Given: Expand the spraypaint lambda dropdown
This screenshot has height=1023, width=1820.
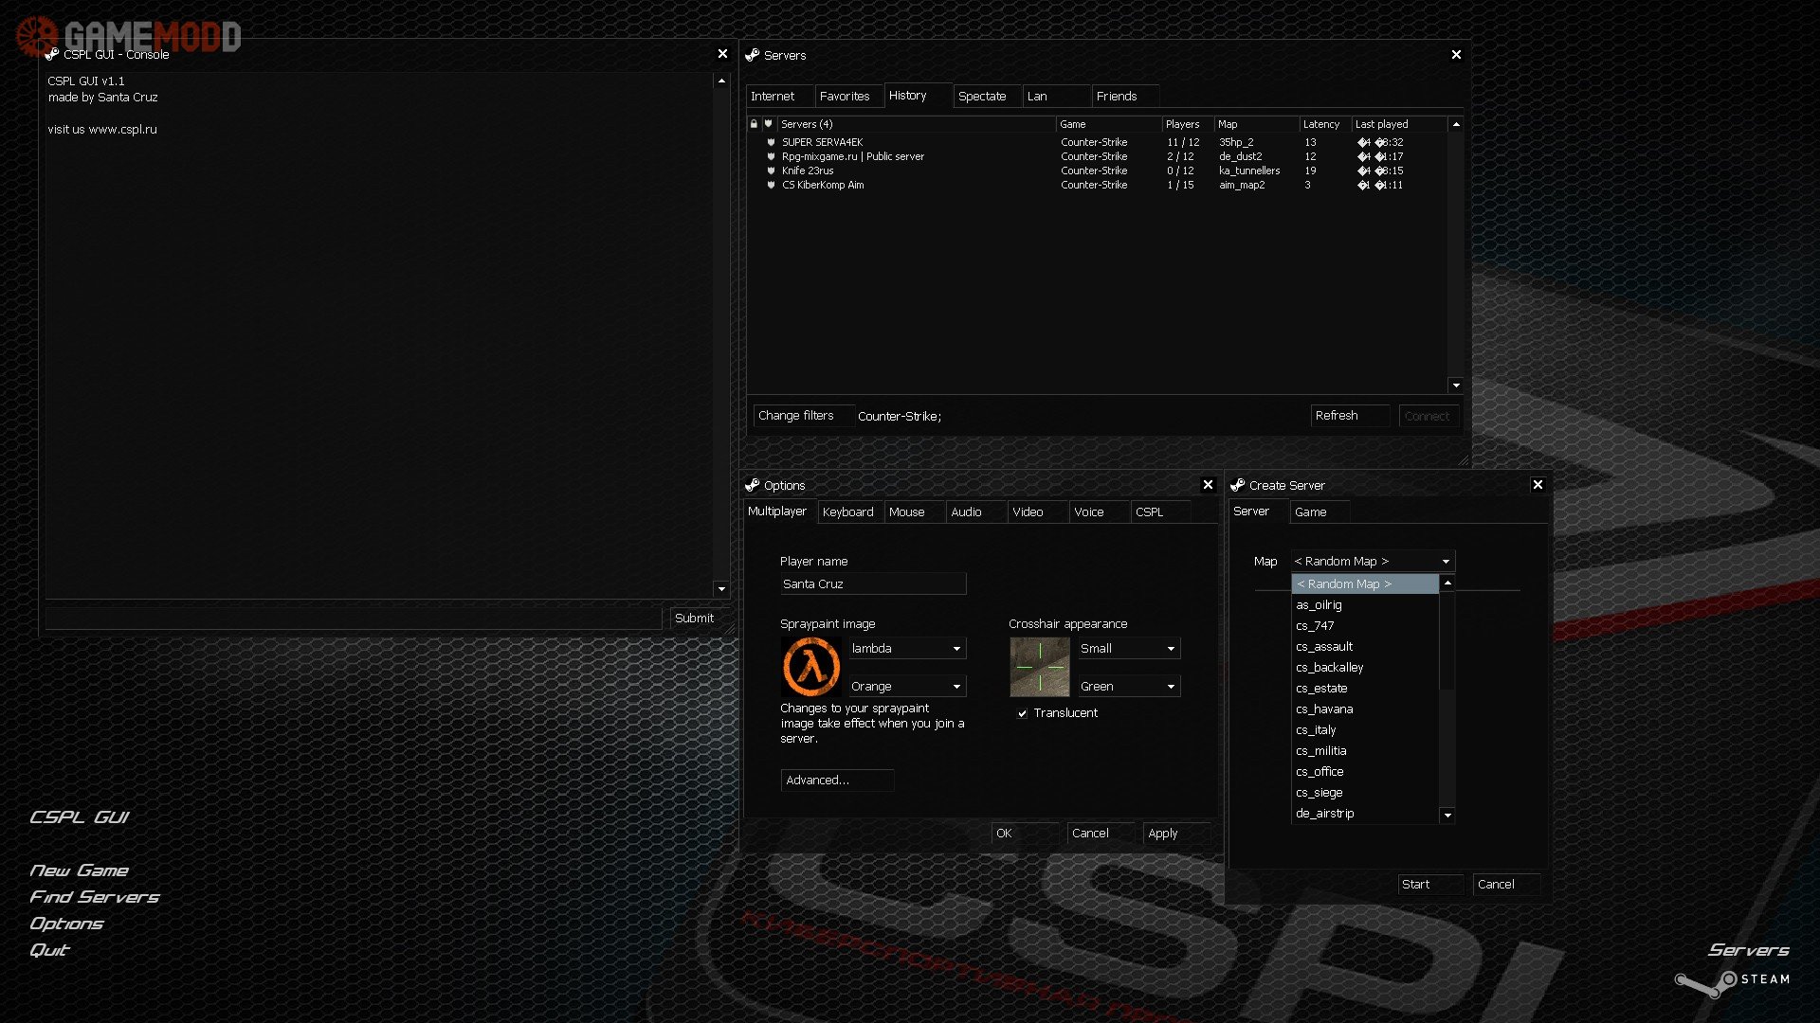Looking at the screenshot, I should point(956,649).
